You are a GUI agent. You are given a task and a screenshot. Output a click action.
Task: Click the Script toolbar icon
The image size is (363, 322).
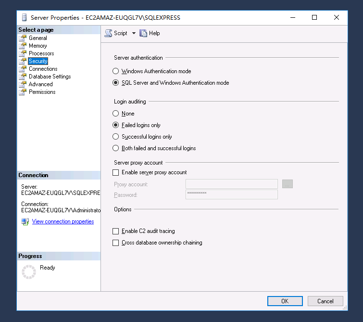109,33
